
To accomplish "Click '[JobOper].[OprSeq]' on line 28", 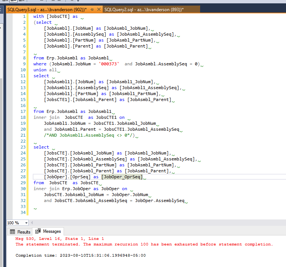I will pos(67,177).
